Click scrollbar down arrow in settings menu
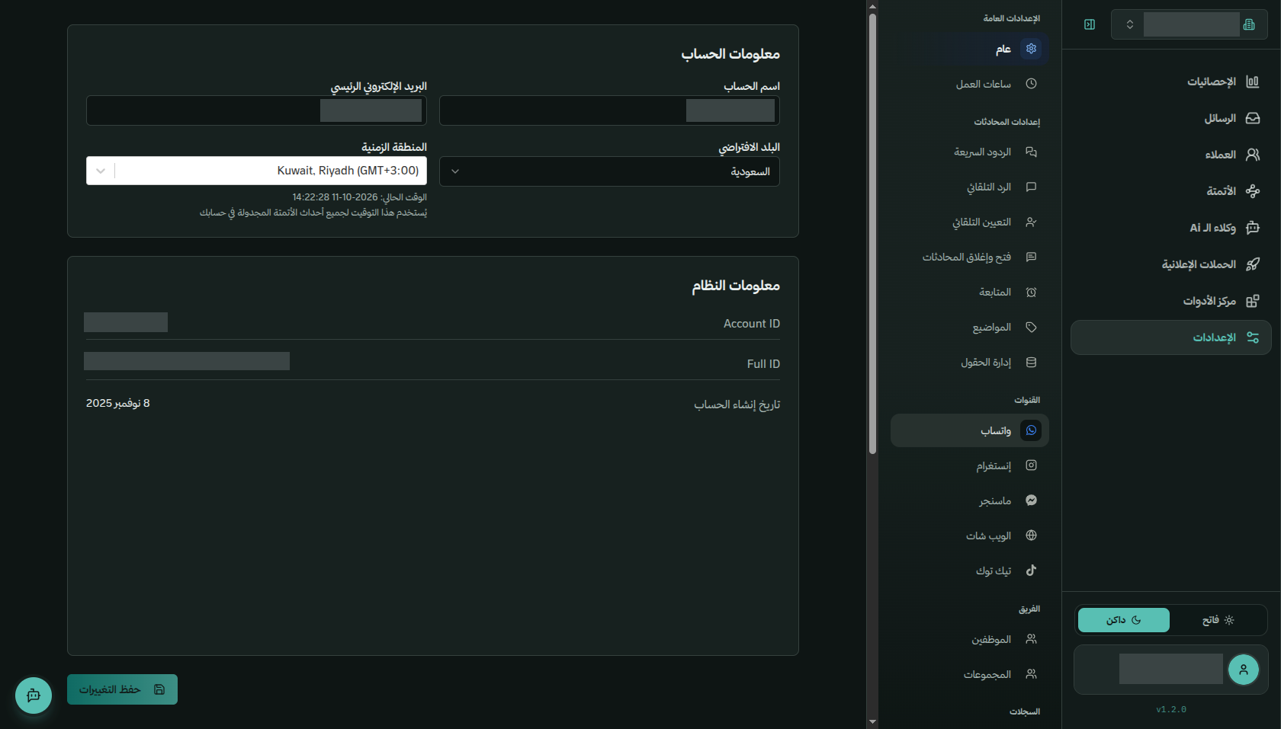 point(872,721)
